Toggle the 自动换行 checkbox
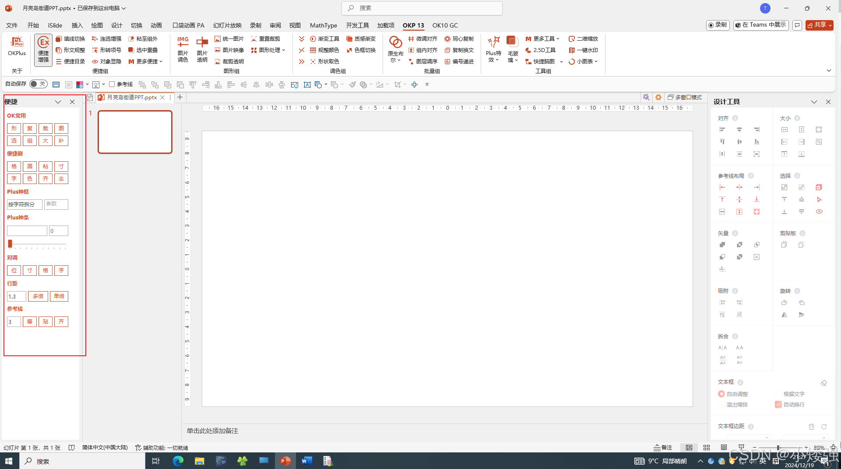Screen dimensions: 841x469 pyautogui.click(x=778, y=405)
